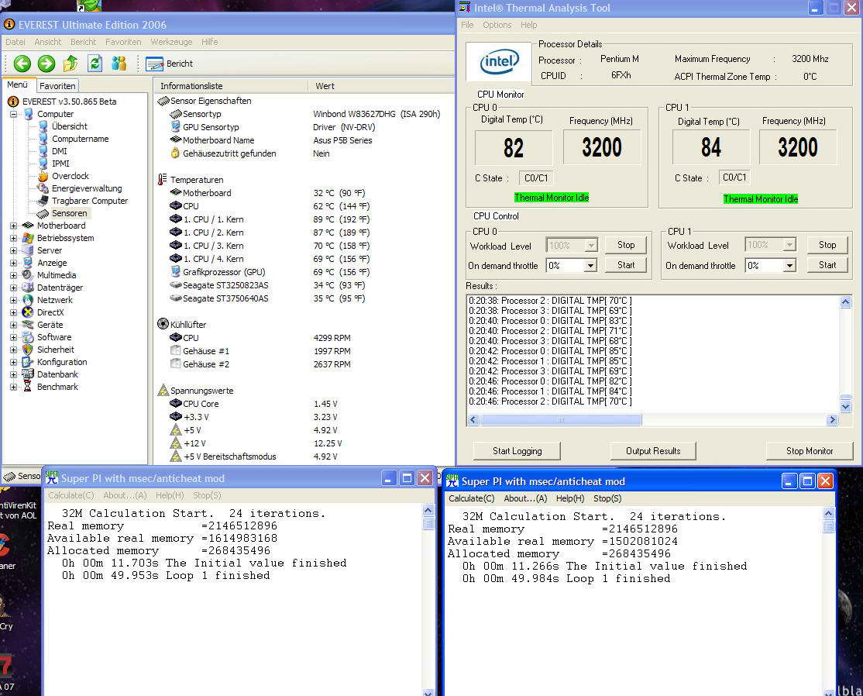Select the Overclock flame icon in tree
Image resolution: width=863 pixels, height=696 pixels.
pyautogui.click(x=43, y=176)
